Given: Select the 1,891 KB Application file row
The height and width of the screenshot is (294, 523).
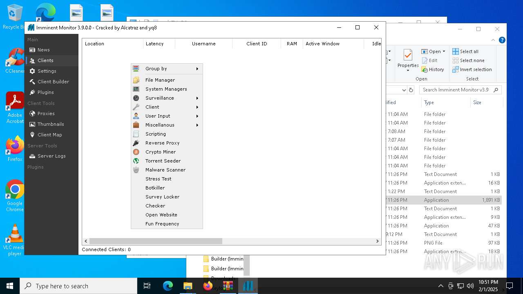Looking at the screenshot, I should pyautogui.click(x=444, y=200).
